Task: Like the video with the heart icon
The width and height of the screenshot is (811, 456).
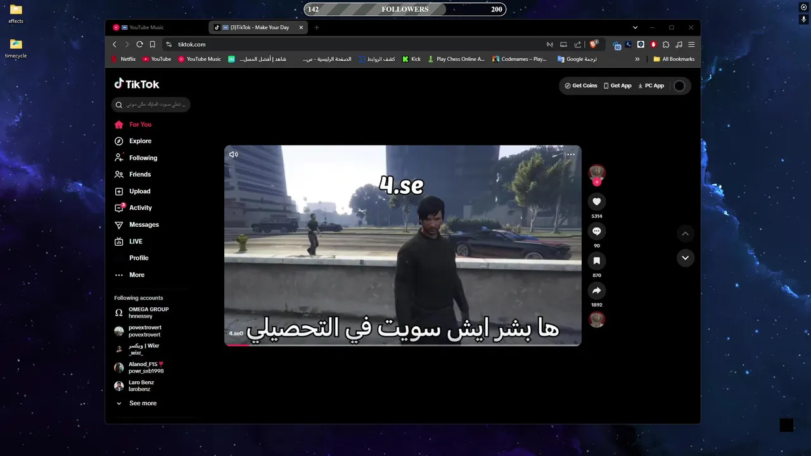Action: 596,201
